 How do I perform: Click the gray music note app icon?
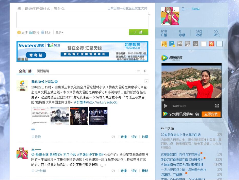196,44
